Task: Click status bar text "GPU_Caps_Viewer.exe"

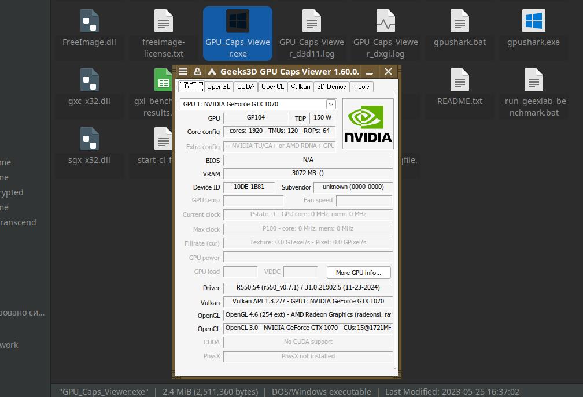Action: click(x=104, y=392)
